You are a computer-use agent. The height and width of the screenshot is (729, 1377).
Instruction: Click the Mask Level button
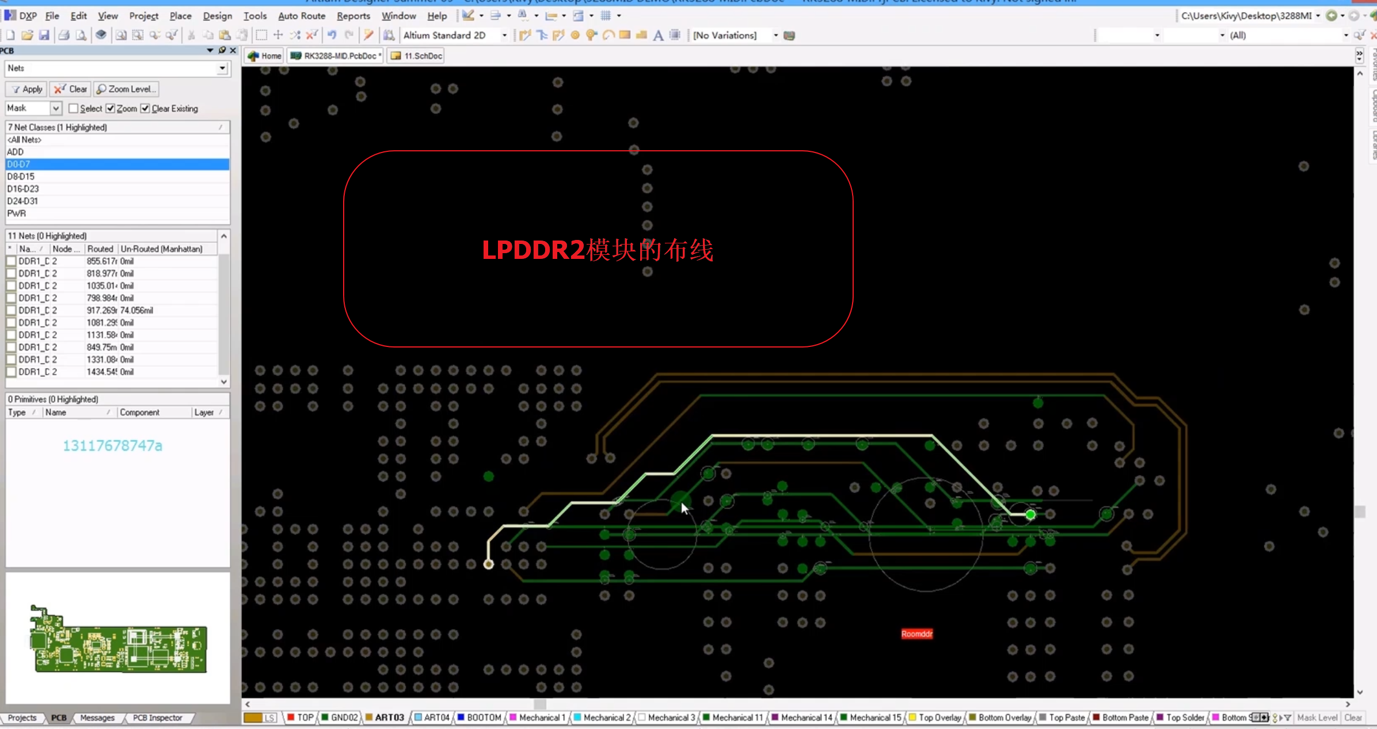click(1317, 717)
